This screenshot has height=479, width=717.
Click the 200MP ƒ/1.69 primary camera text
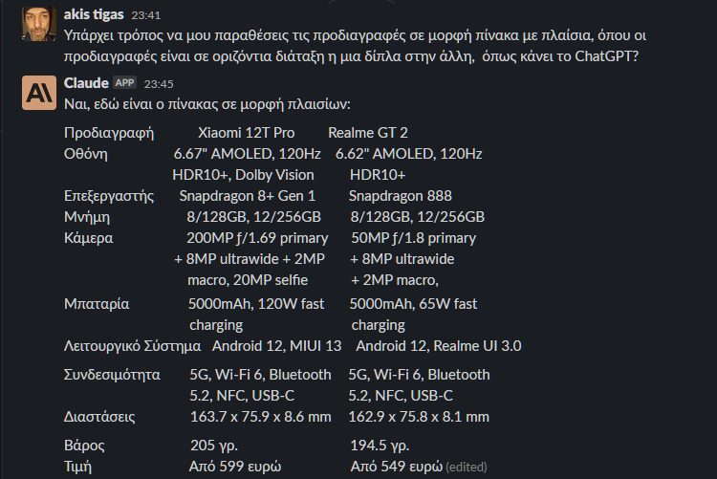pos(257,238)
